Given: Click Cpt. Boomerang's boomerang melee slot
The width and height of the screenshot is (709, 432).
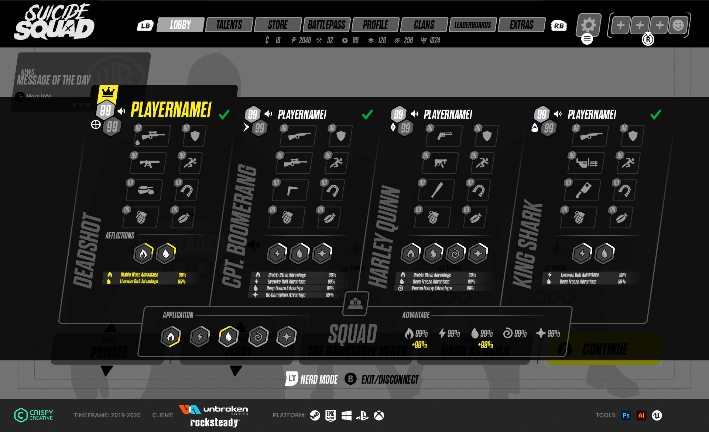Looking at the screenshot, I should (x=291, y=191).
